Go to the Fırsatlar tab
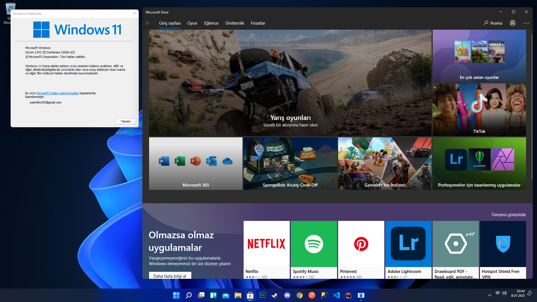 point(258,23)
